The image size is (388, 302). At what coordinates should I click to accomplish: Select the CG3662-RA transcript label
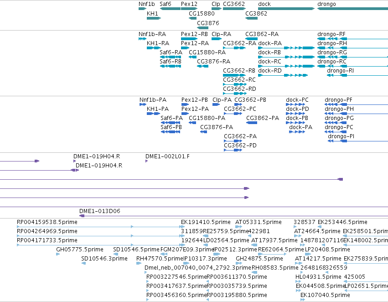click(239, 43)
